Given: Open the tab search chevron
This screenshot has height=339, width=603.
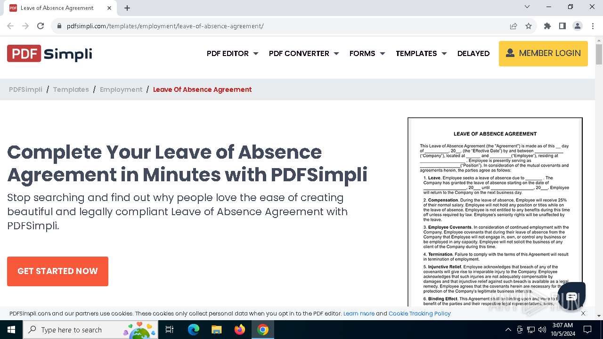Looking at the screenshot, I should pos(527,7).
